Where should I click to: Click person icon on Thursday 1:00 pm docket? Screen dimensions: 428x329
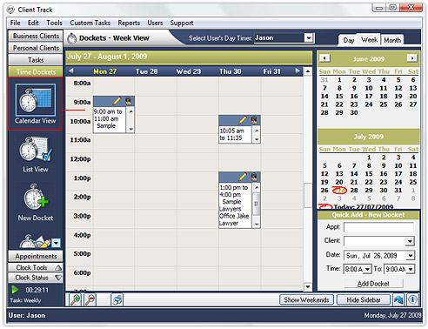pos(254,177)
